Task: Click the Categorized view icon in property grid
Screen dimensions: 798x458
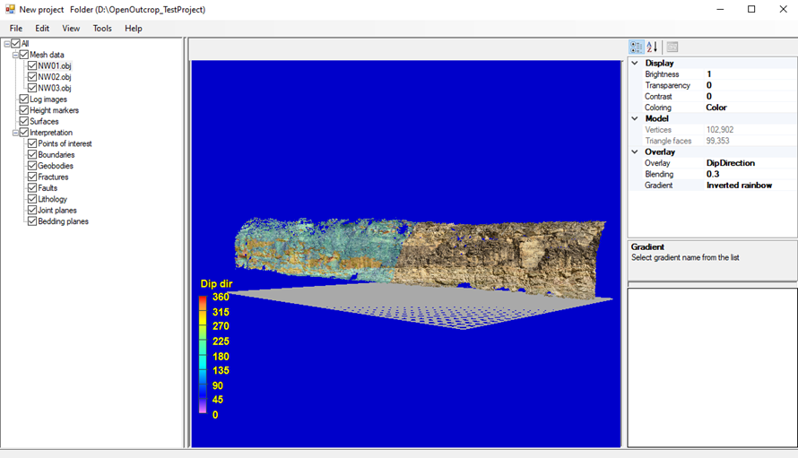Action: coord(636,47)
